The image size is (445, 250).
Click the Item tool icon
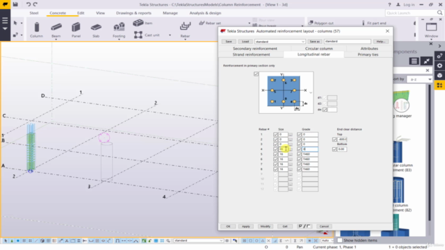pos(138,23)
